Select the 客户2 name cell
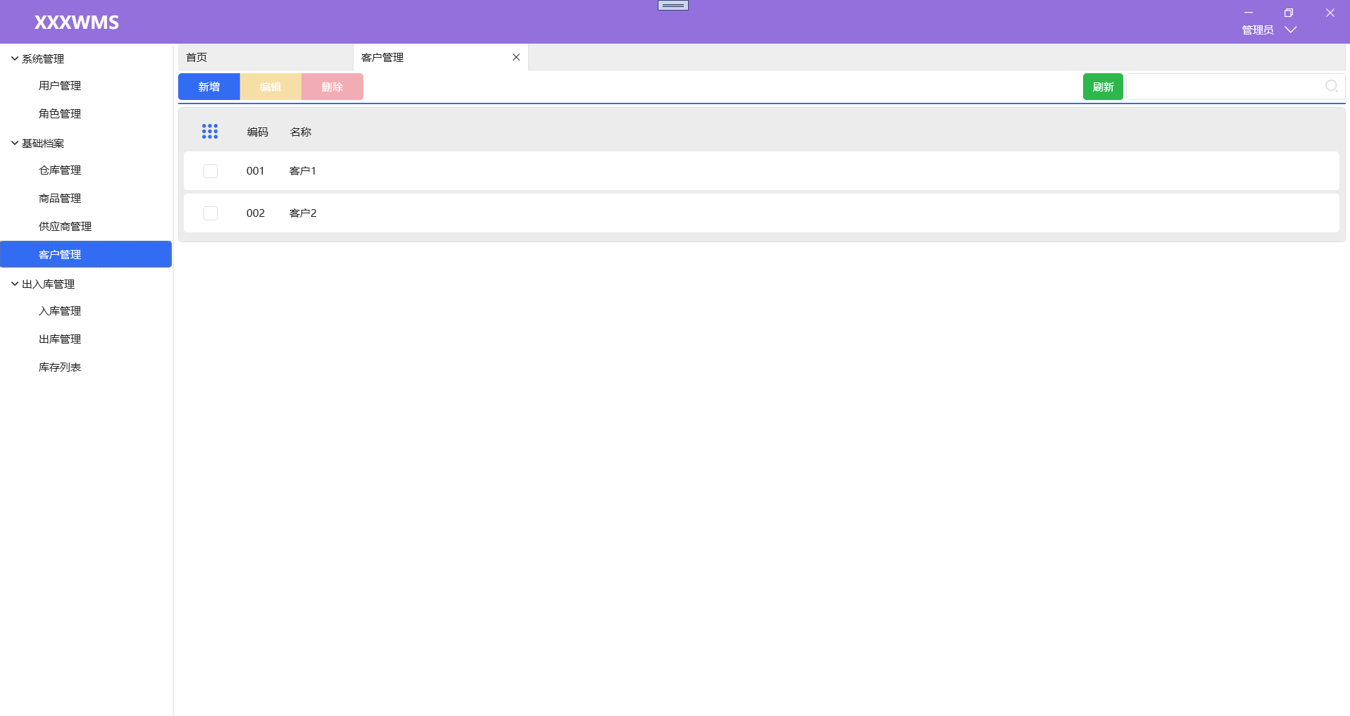Screen dimensions: 1350x716 pos(303,213)
